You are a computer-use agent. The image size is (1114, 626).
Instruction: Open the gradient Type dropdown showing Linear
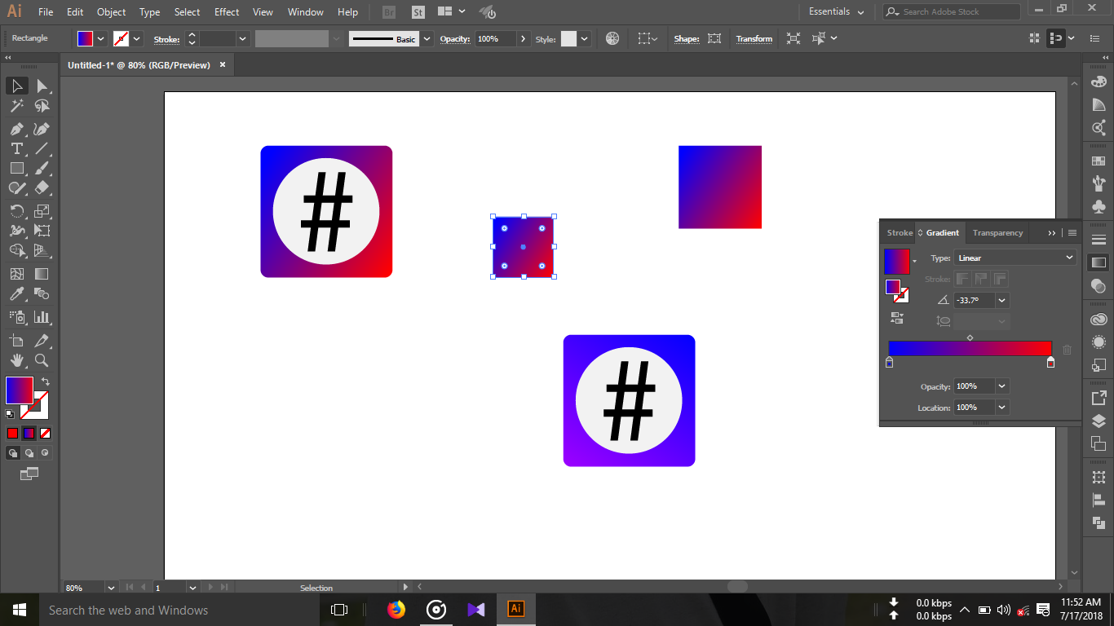pos(1015,258)
